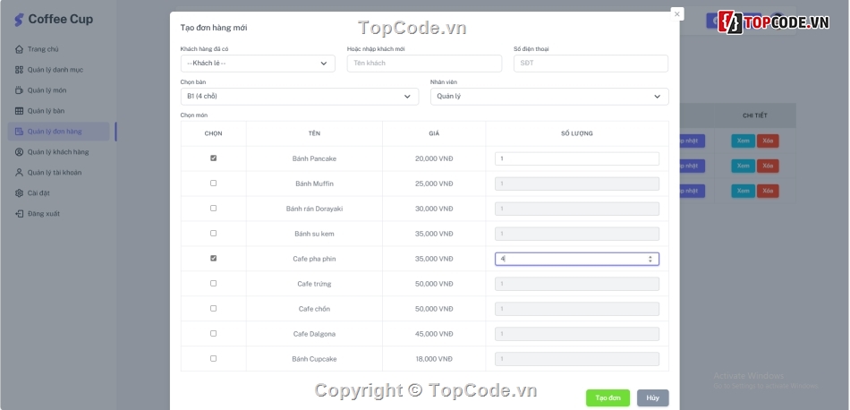Click the GIÁ column header

(434, 133)
